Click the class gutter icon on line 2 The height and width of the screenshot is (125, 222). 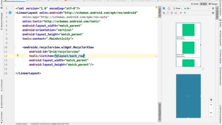pos(10,13)
